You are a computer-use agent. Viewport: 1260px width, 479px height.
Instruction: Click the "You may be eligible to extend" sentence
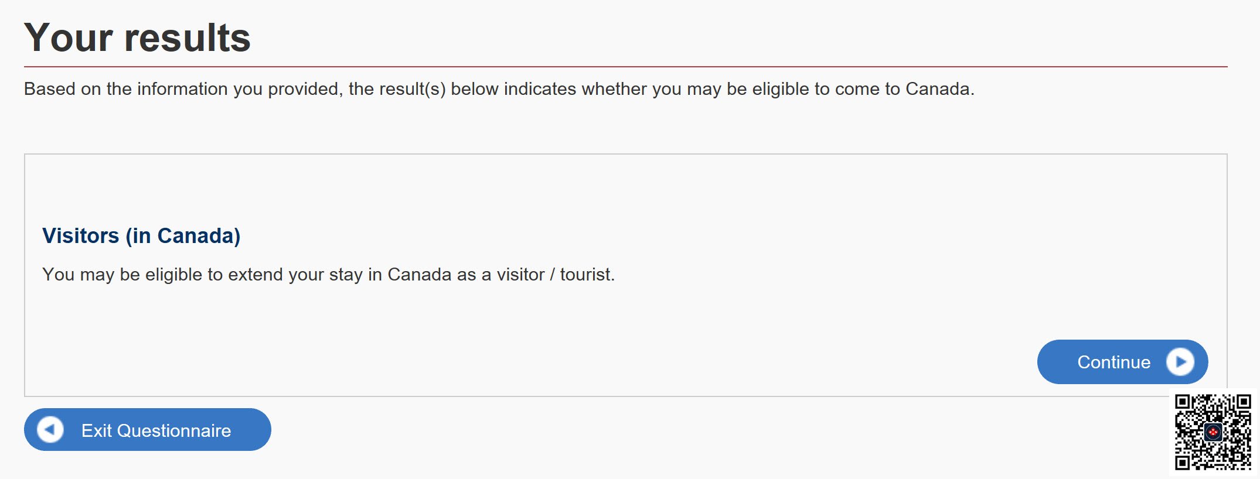click(328, 275)
